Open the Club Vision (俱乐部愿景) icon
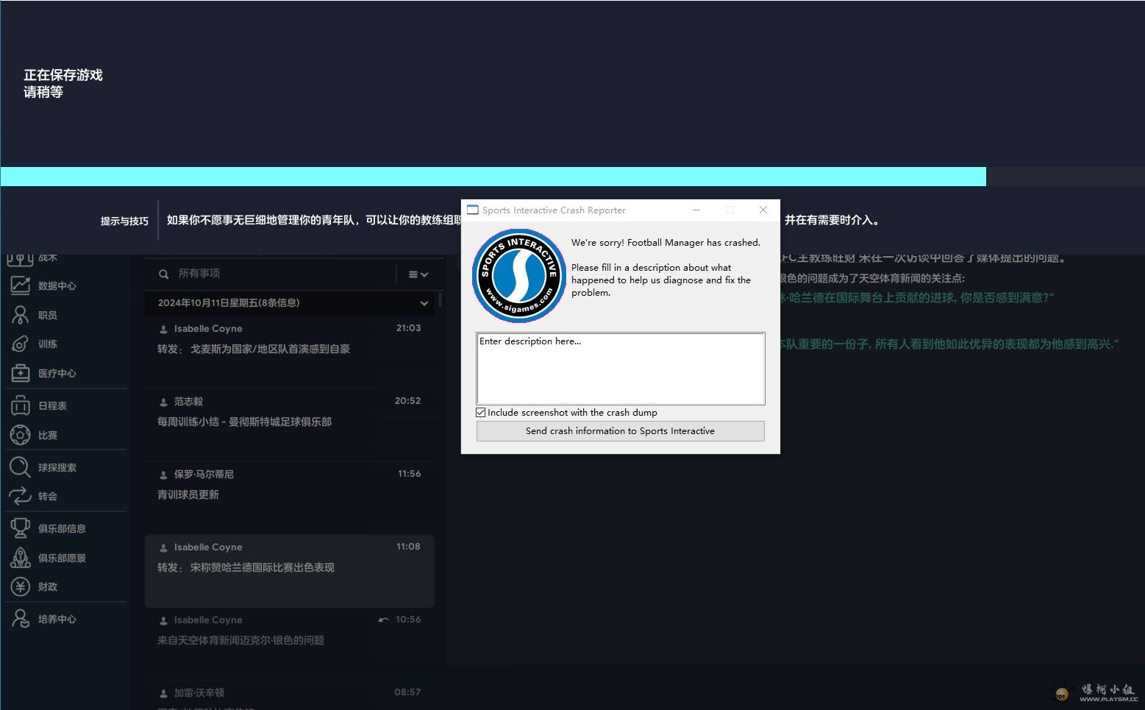The image size is (1145, 710). coord(20,558)
